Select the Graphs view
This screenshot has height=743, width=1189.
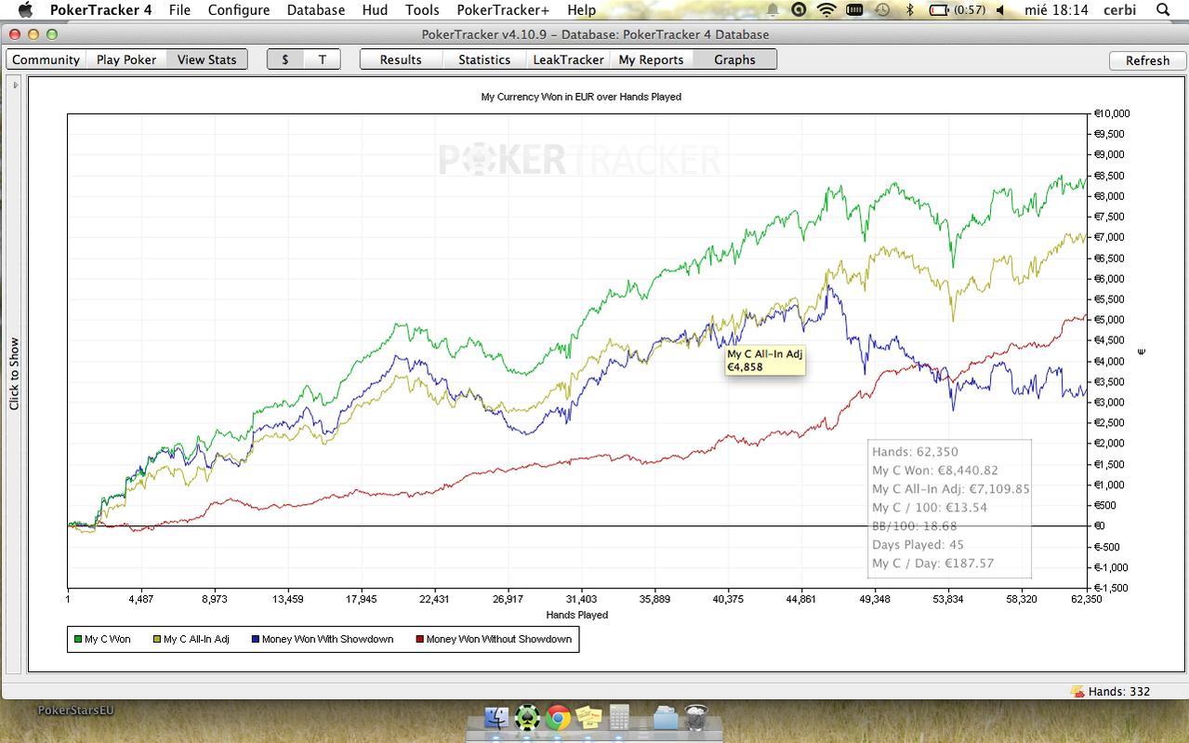click(x=734, y=60)
